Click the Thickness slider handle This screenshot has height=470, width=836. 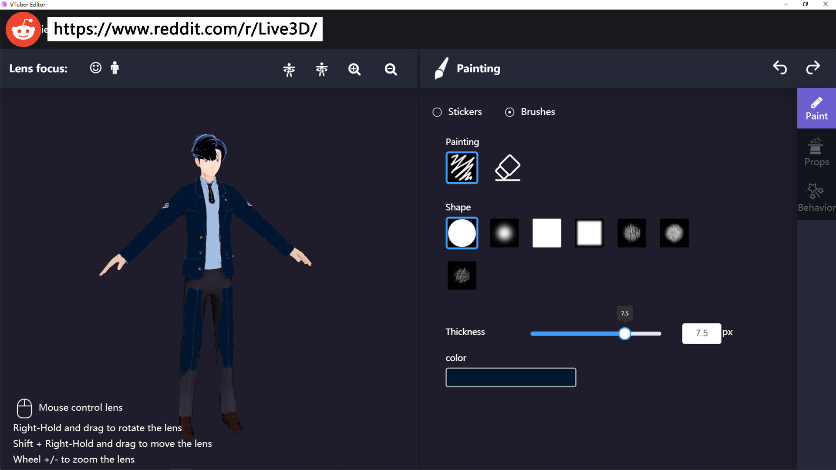click(x=624, y=334)
